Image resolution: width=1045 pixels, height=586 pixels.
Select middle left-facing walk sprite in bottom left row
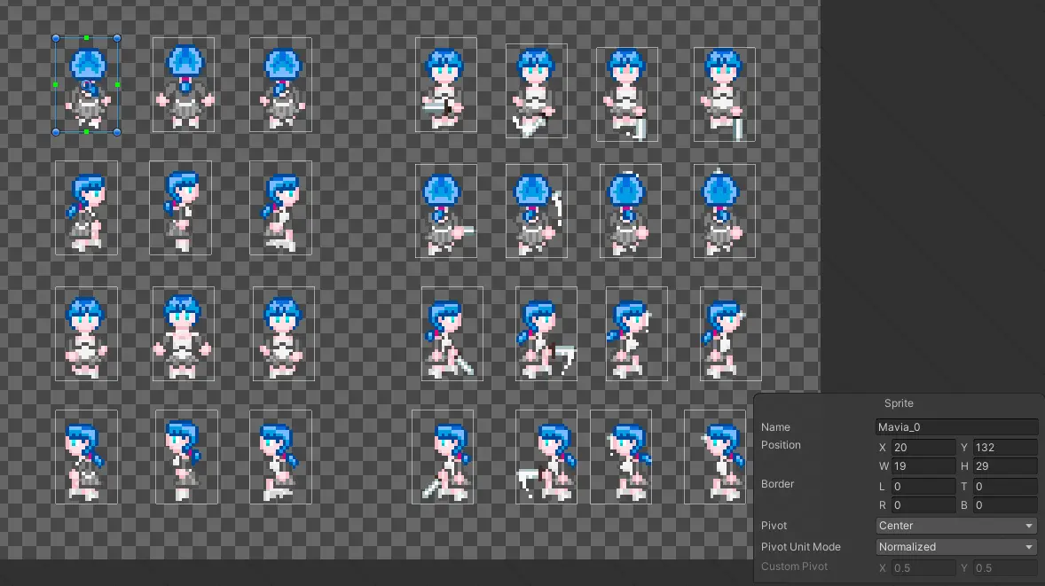(x=186, y=457)
